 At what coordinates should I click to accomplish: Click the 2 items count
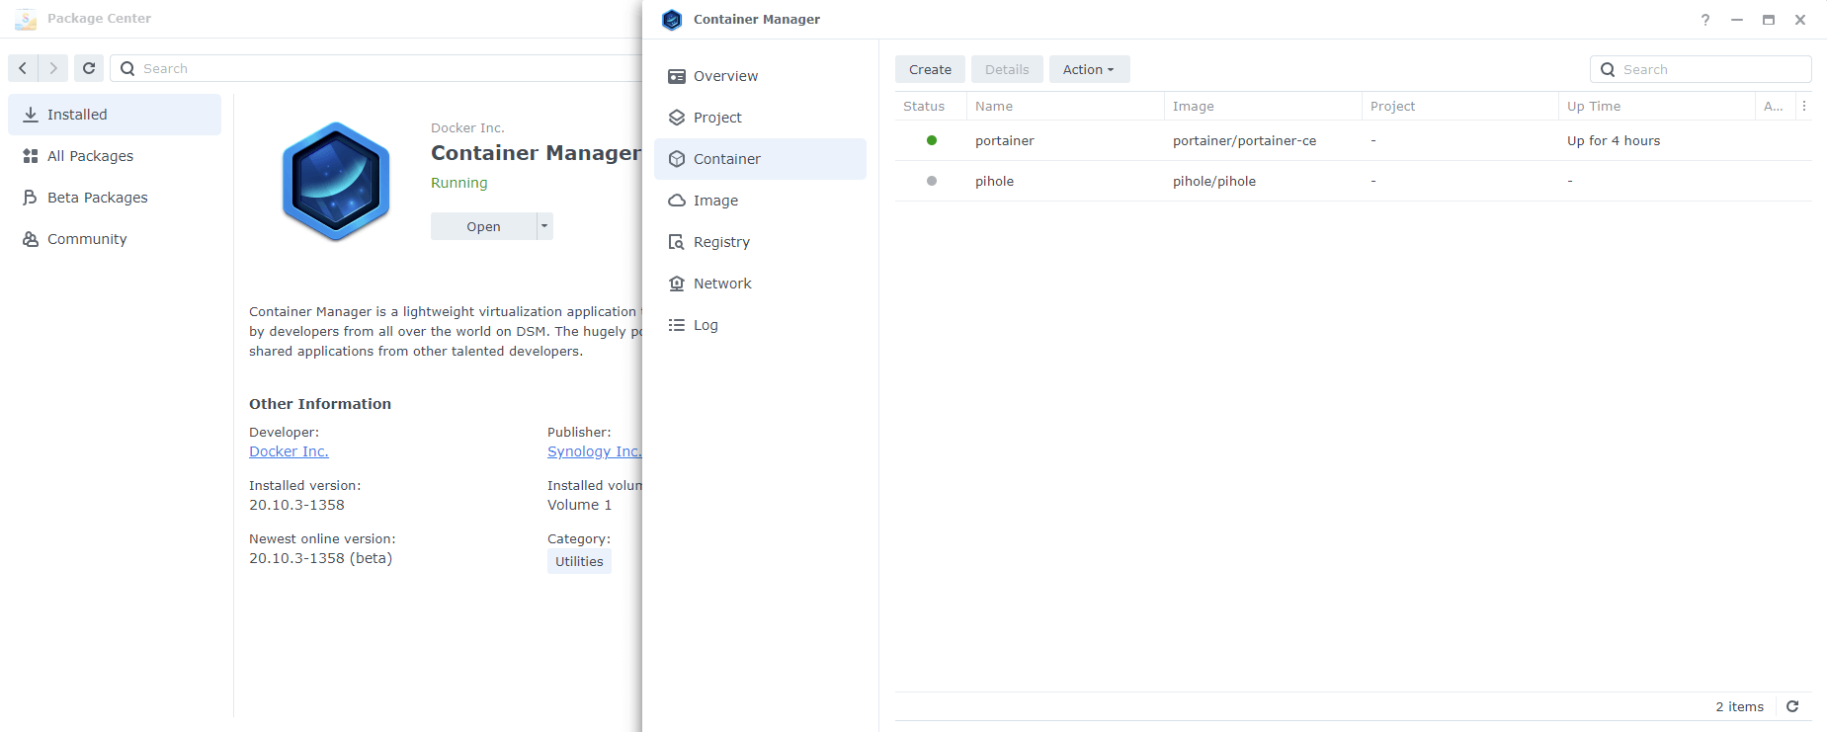coord(1739,706)
